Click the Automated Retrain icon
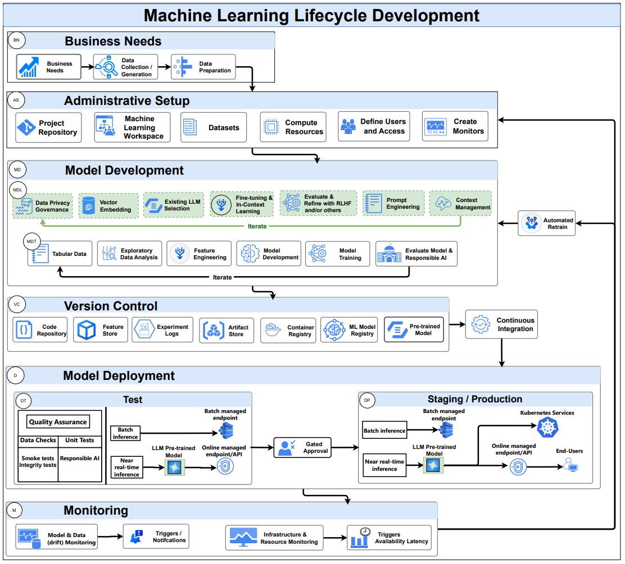625x564 pixels. pyautogui.click(x=531, y=223)
